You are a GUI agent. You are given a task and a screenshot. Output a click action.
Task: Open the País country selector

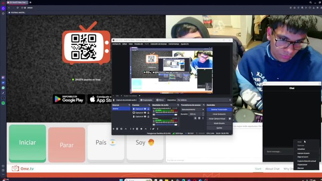click(x=106, y=143)
